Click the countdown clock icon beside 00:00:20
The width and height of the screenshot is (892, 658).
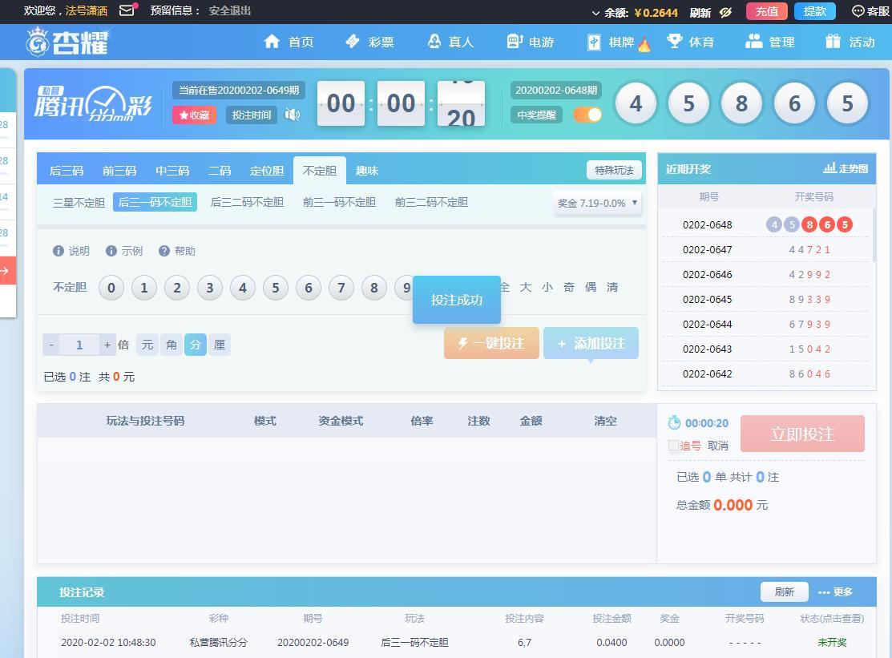tap(674, 422)
